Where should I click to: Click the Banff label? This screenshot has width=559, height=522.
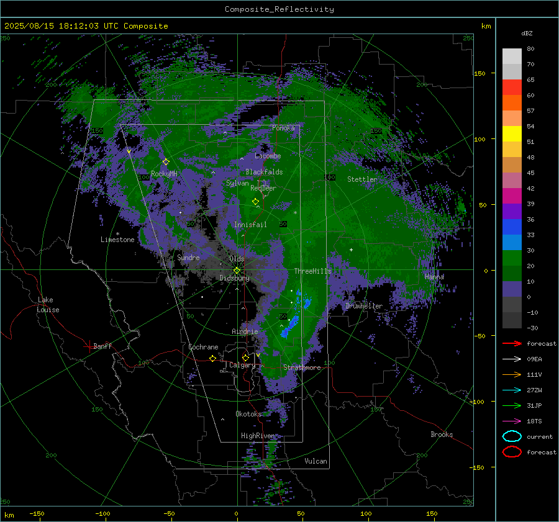[x=102, y=346]
